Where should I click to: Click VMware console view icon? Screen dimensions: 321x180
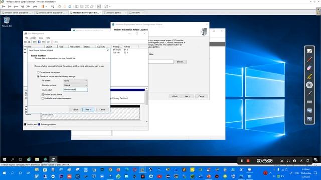coord(99,6)
